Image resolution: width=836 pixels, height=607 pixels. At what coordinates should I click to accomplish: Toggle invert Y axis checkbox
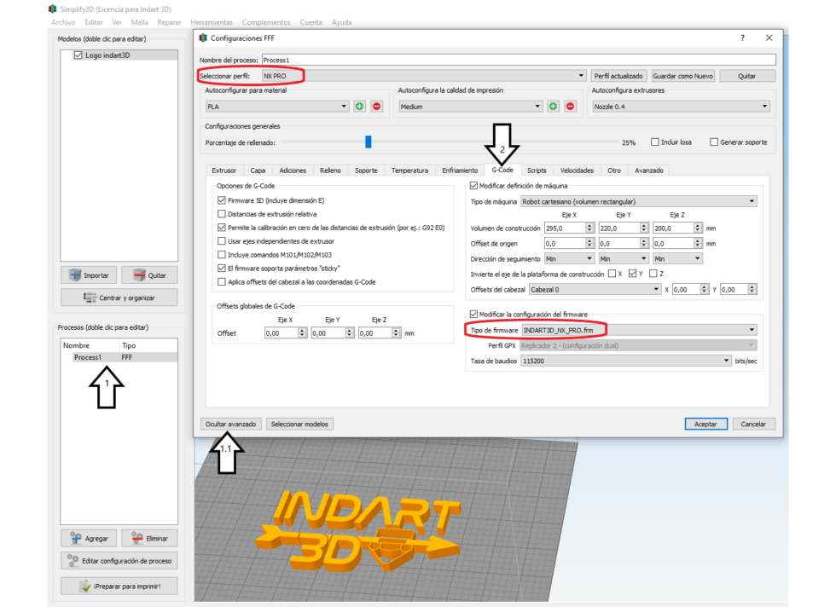click(x=632, y=274)
